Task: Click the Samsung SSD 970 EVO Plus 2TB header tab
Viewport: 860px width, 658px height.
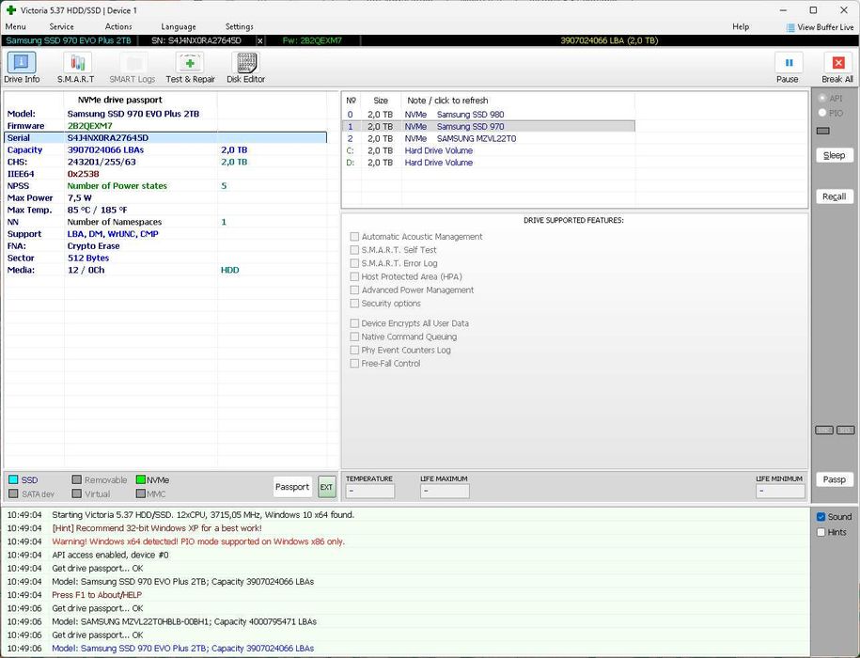Action: coord(69,40)
